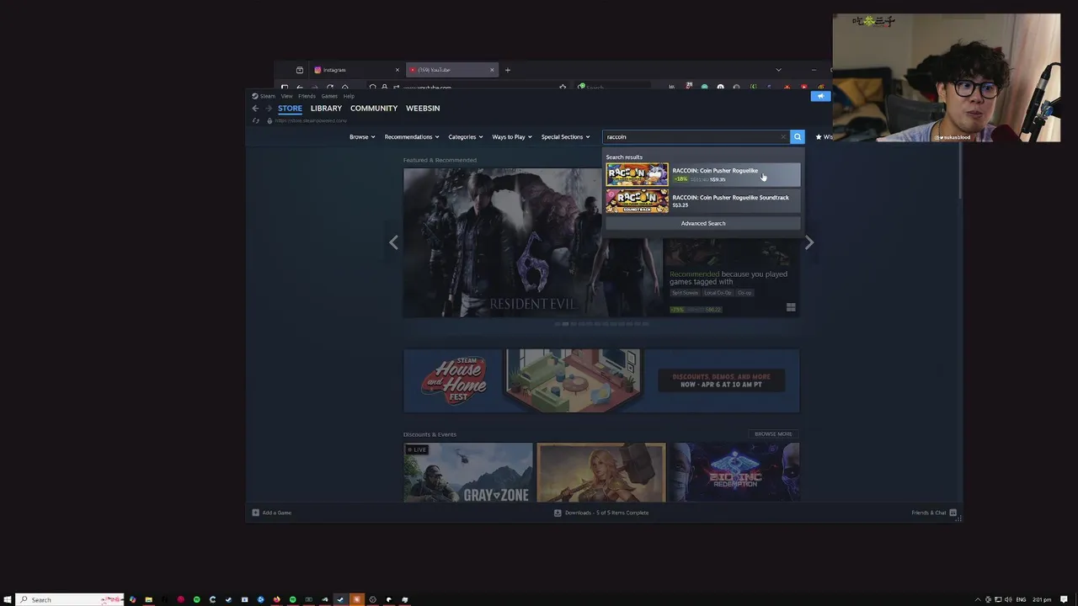The height and width of the screenshot is (606, 1078).
Task: Open the House and Home Fest banner
Action: coord(601,381)
